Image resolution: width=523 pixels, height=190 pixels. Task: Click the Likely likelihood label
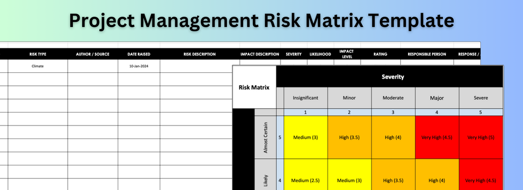tap(265, 174)
